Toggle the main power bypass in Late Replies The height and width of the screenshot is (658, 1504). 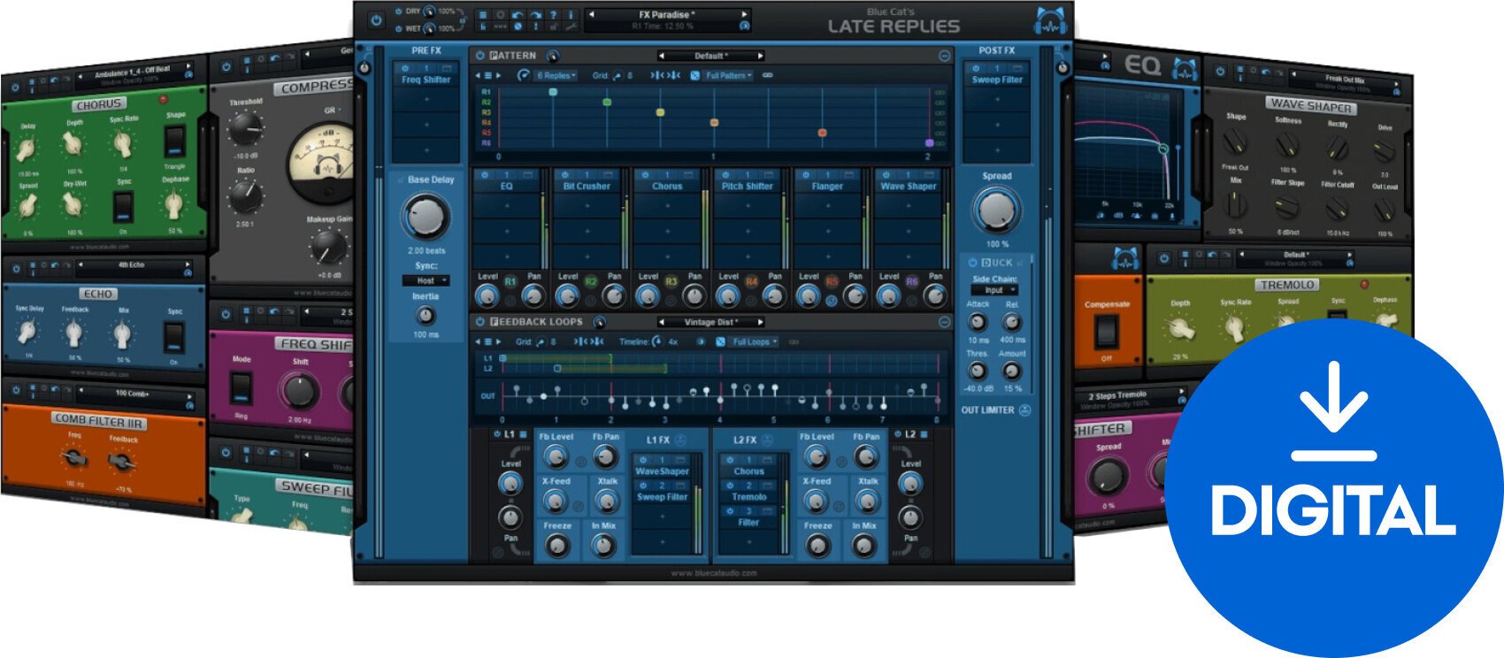tap(376, 19)
